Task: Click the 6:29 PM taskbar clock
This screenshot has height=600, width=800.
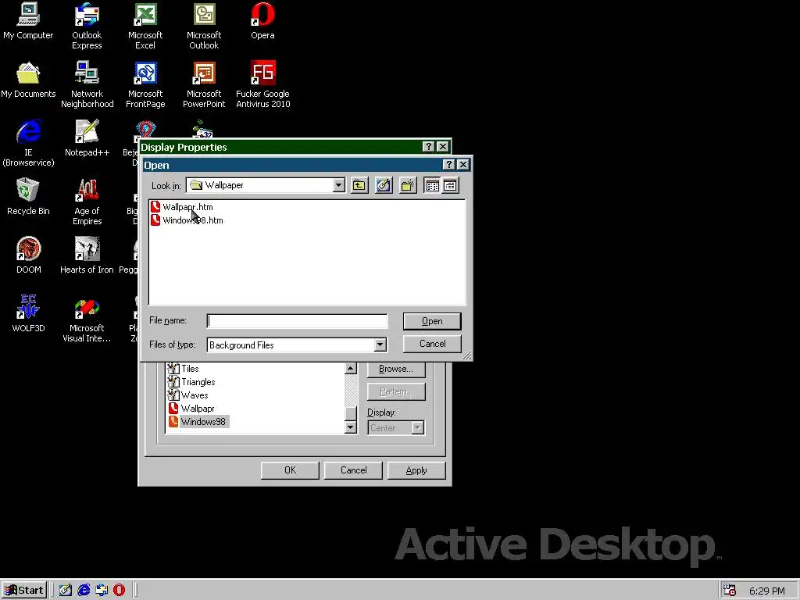Action: (x=767, y=591)
